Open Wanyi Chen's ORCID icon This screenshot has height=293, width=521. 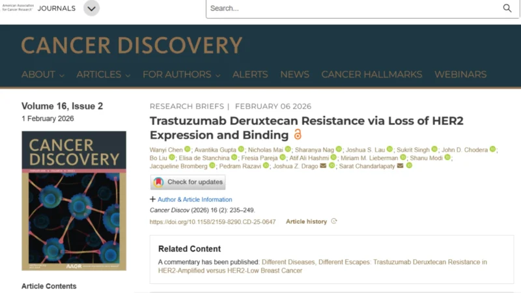(188, 149)
